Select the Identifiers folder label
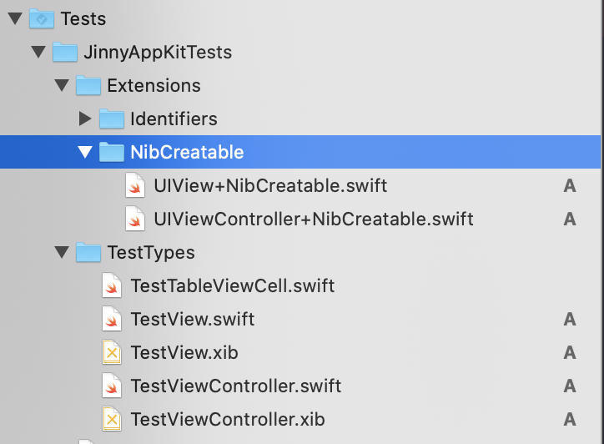Screen dimensions: 604x444 coord(174,119)
